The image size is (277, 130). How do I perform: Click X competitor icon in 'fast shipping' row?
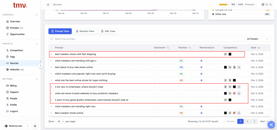(225, 54)
